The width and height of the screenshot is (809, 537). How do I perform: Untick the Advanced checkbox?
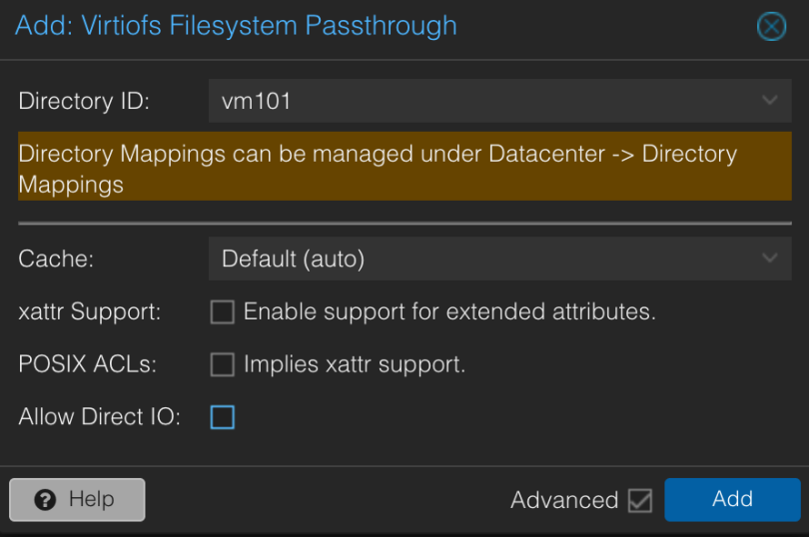[640, 501]
